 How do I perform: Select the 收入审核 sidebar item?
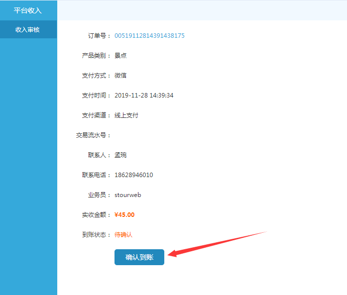coord(28,30)
